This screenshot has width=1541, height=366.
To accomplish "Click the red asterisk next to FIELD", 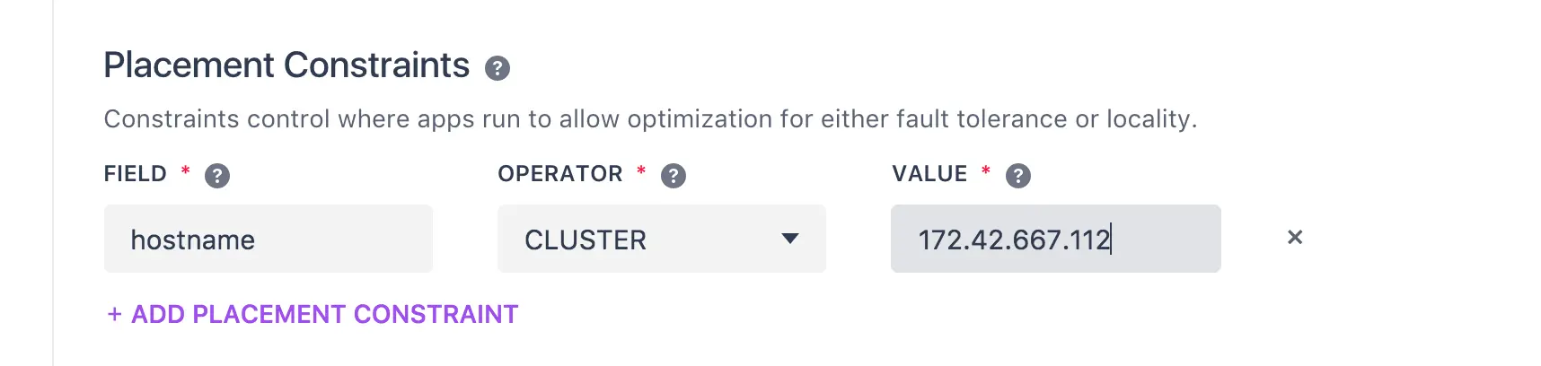I will tap(186, 170).
